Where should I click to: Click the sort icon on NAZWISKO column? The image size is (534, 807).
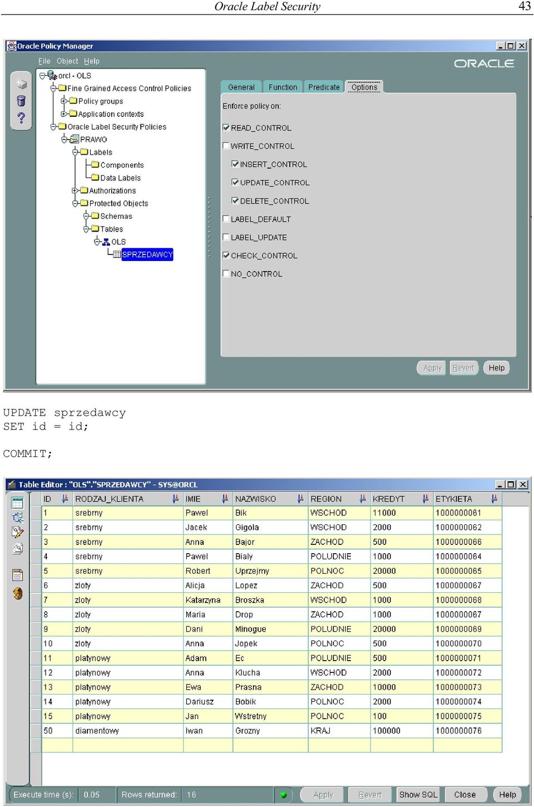pos(300,499)
